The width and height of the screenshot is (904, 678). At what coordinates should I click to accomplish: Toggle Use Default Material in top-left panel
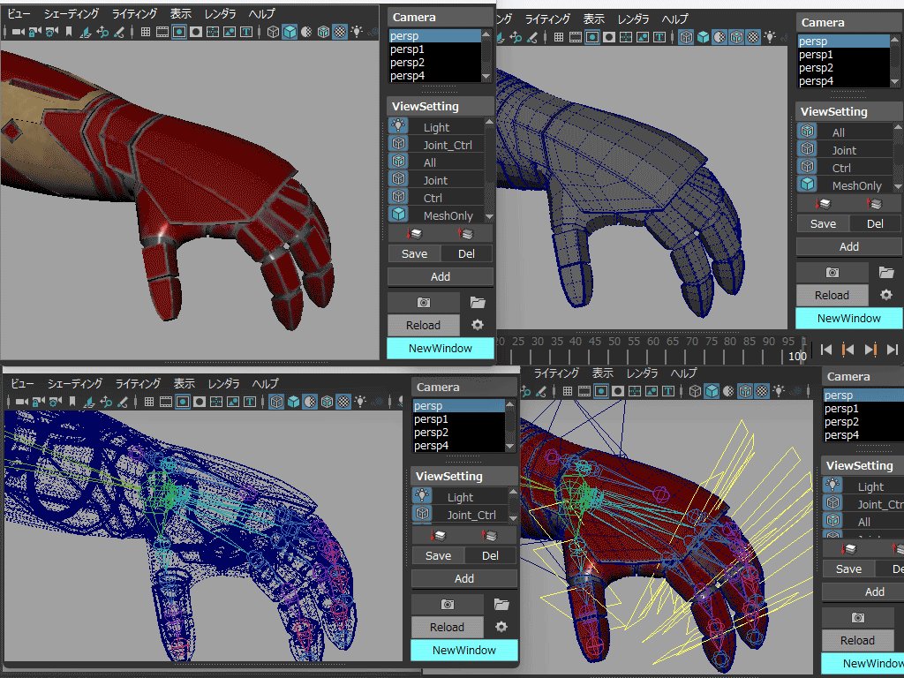click(306, 32)
